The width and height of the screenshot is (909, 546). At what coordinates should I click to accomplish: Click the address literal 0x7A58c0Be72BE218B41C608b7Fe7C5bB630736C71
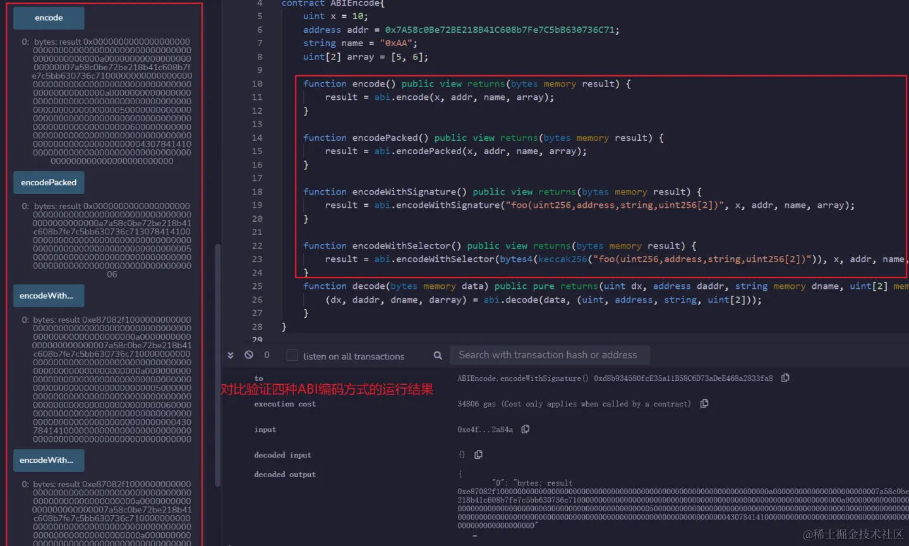[500, 30]
